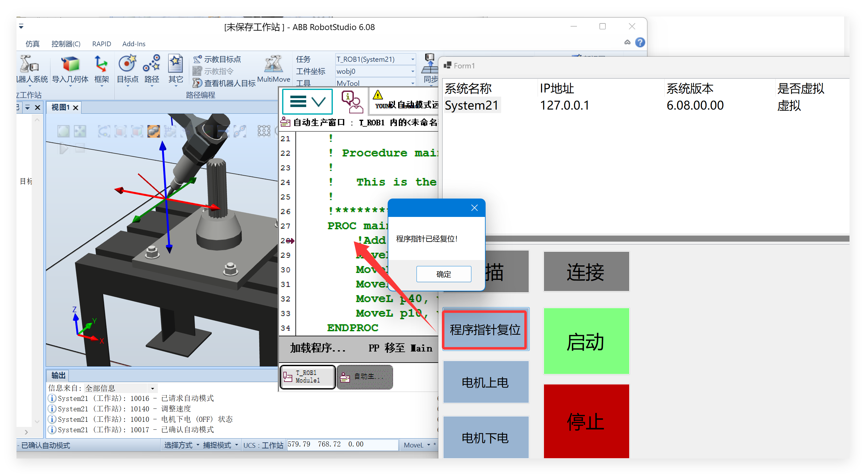Click the red 停止 (Stop) button
Image resolution: width=866 pixels, height=475 pixels.
(x=586, y=421)
